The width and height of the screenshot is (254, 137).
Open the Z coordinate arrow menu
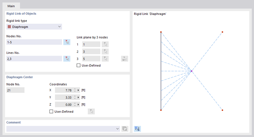(78, 105)
